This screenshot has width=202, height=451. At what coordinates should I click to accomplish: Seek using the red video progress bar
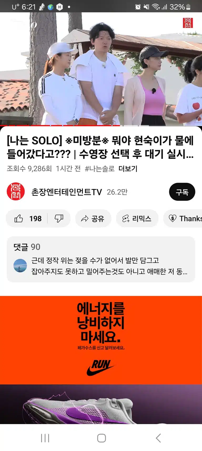click(x=101, y=125)
